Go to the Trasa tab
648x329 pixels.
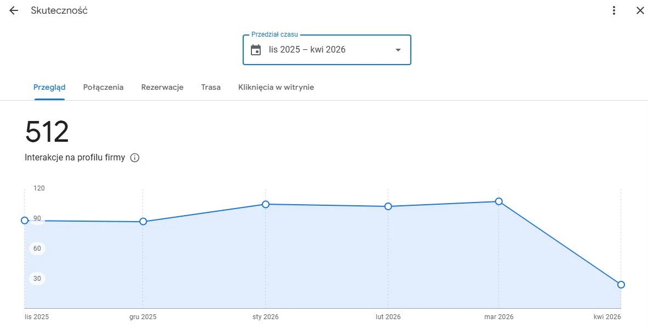coord(211,87)
